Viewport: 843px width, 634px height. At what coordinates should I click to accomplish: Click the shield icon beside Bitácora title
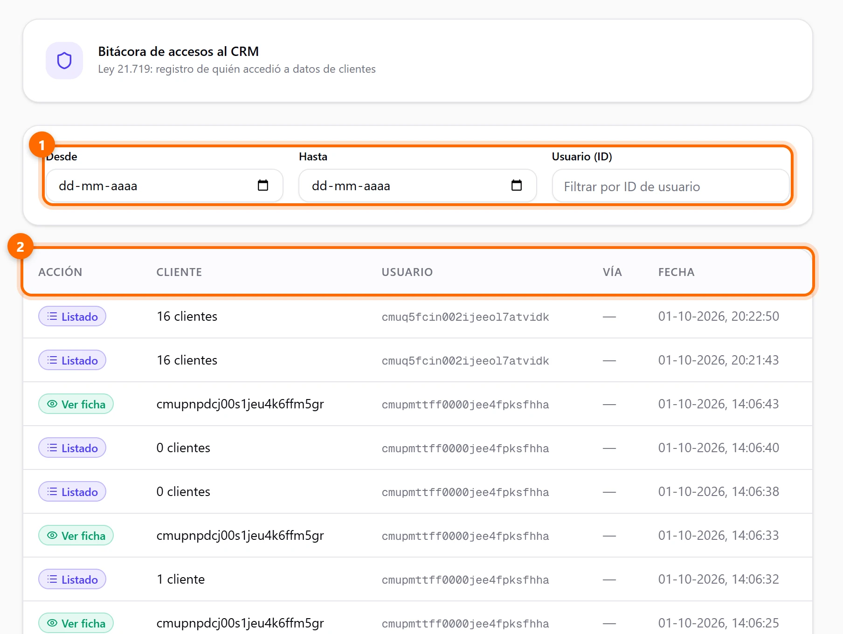coord(64,61)
